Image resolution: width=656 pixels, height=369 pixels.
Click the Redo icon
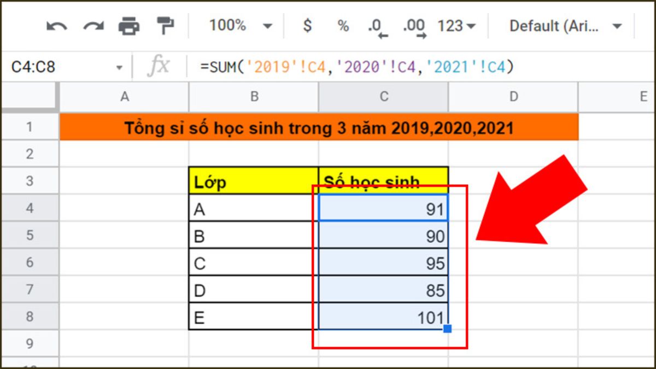94,25
